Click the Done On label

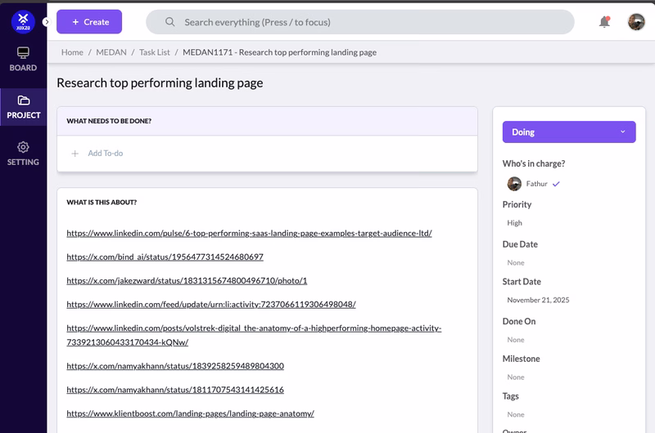coord(519,321)
